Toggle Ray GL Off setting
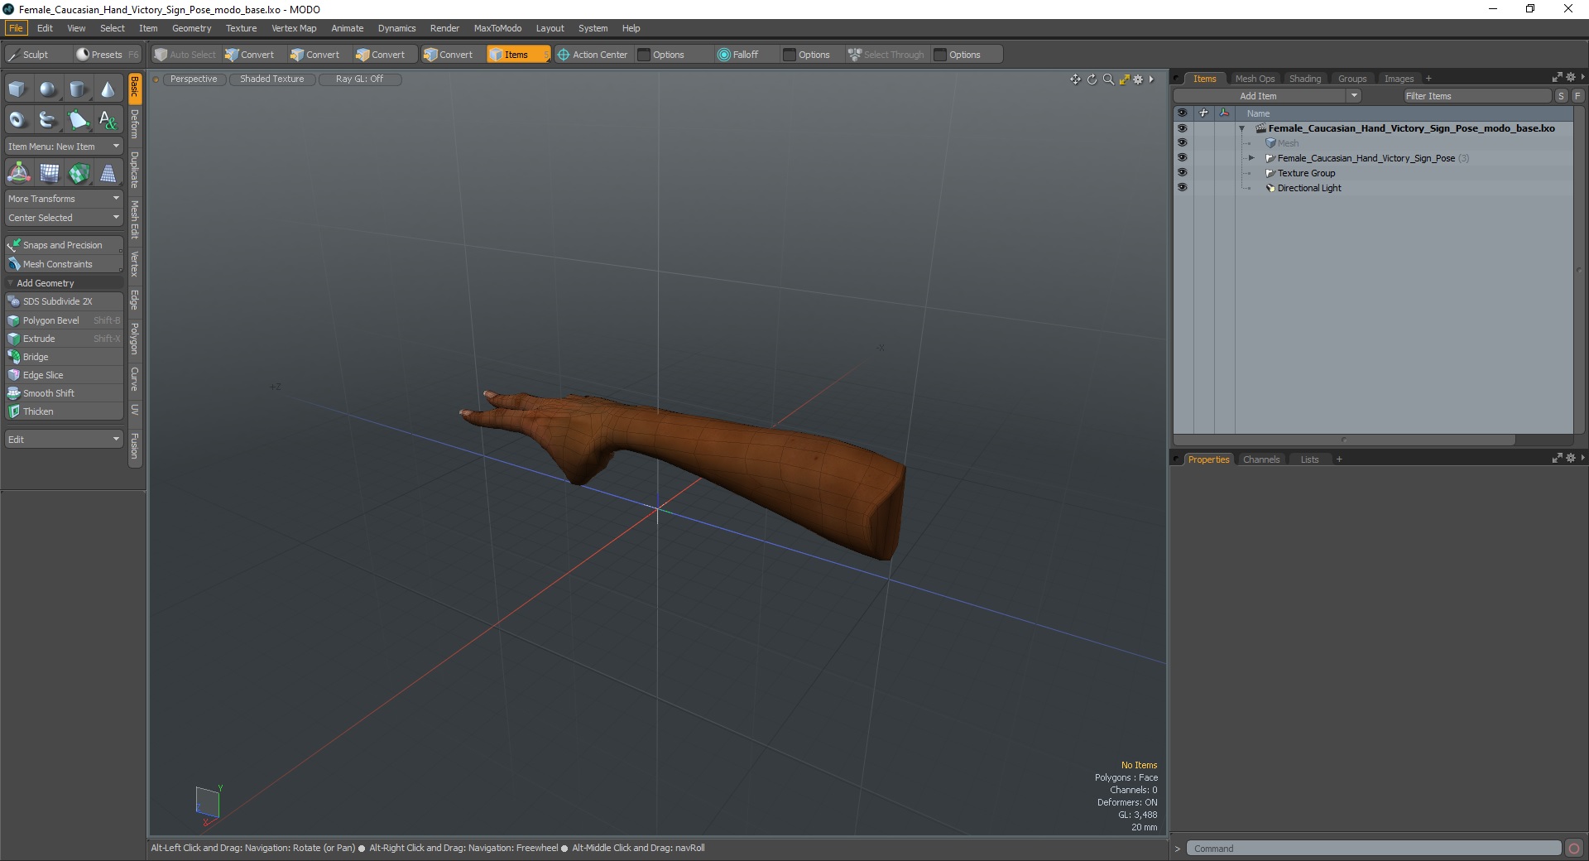Viewport: 1589px width, 861px height. tap(359, 79)
